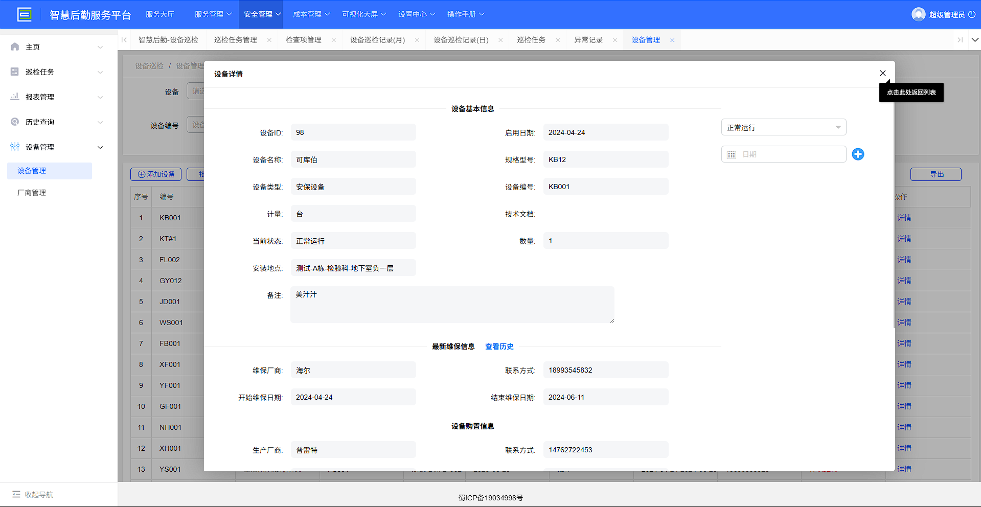
Task: Click the 报表管理 chart icon
Action: tap(15, 97)
